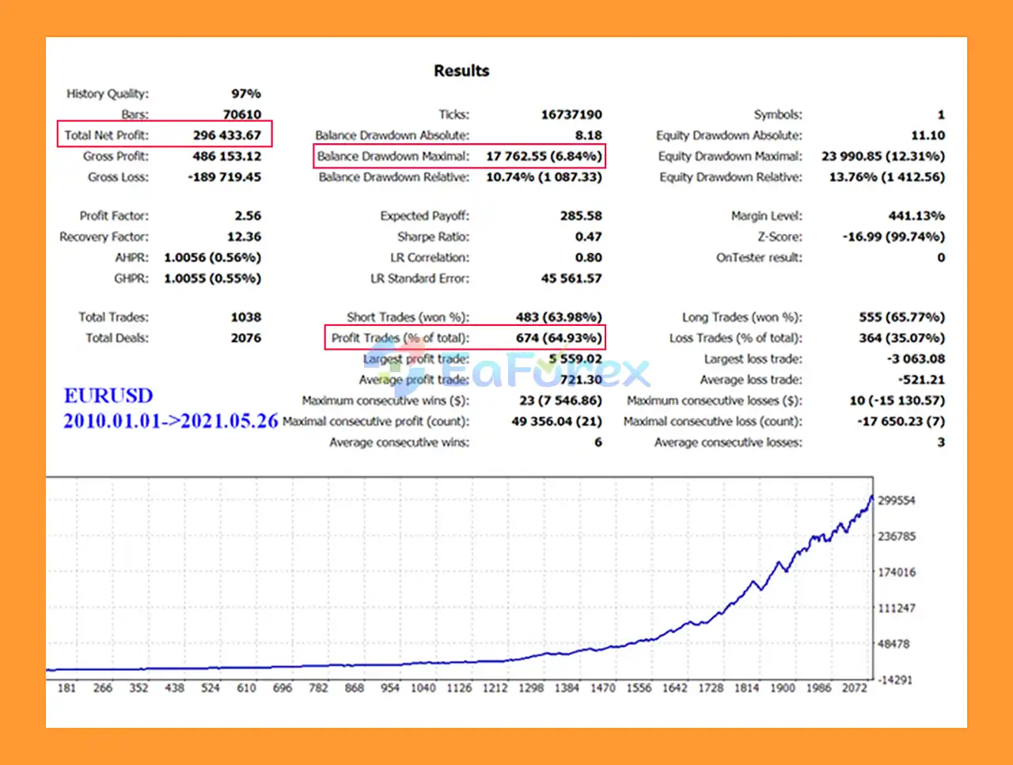Image resolution: width=1013 pixels, height=765 pixels.
Task: Click the Total Net Profit value 296 433.67
Action: (x=226, y=135)
